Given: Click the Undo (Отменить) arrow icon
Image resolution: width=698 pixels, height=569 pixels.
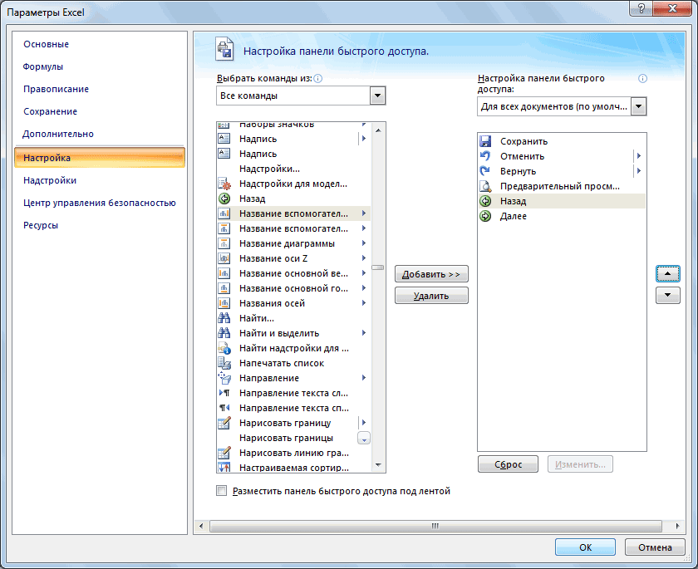Looking at the screenshot, I should [486, 156].
